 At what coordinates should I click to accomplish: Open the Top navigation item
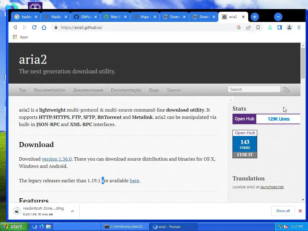22,90
